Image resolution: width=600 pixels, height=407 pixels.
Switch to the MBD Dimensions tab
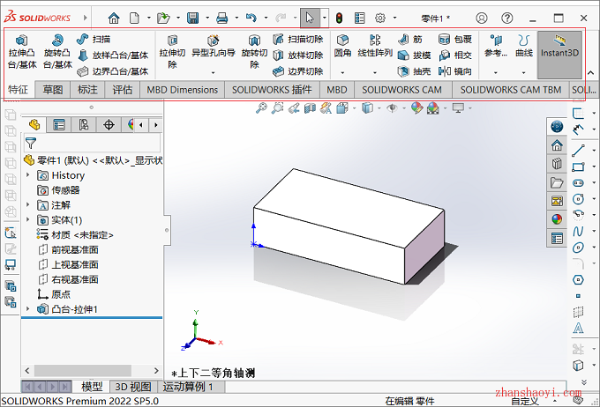click(x=182, y=90)
